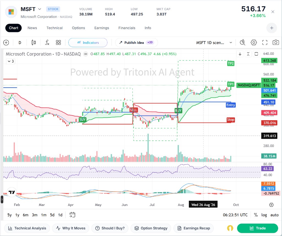Click the maximize pane icon
The width and height of the screenshot is (282, 236).
coord(256,54)
